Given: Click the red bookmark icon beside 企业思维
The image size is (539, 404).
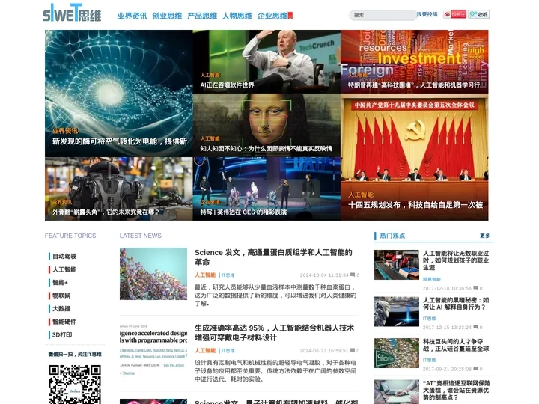Looking at the screenshot, I should (x=290, y=16).
